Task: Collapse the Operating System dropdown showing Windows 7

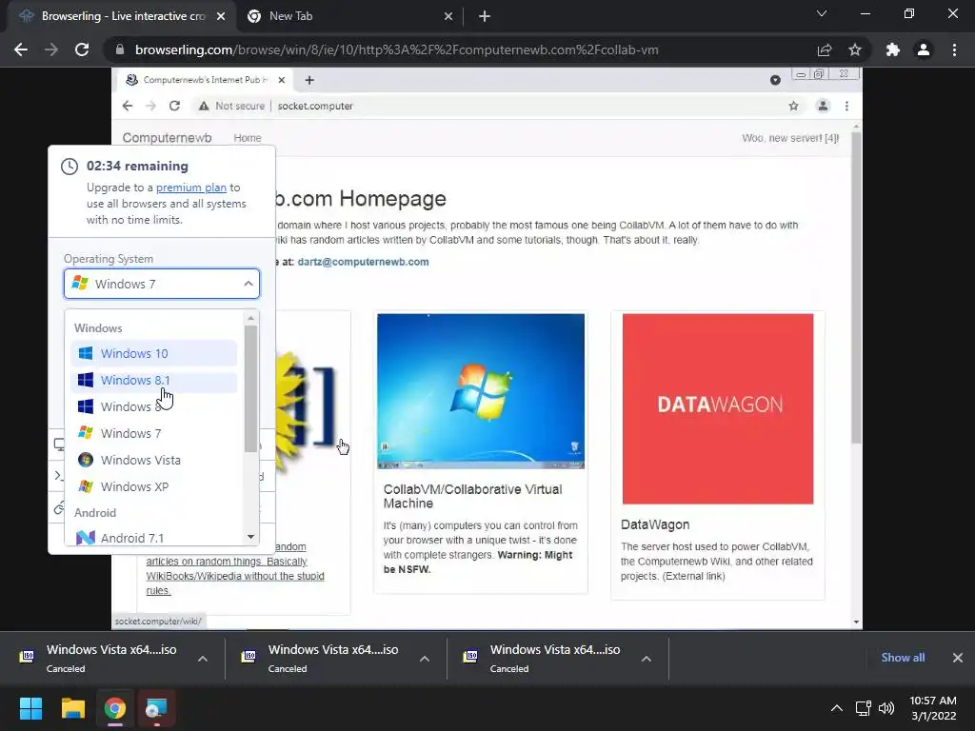Action: 162,284
